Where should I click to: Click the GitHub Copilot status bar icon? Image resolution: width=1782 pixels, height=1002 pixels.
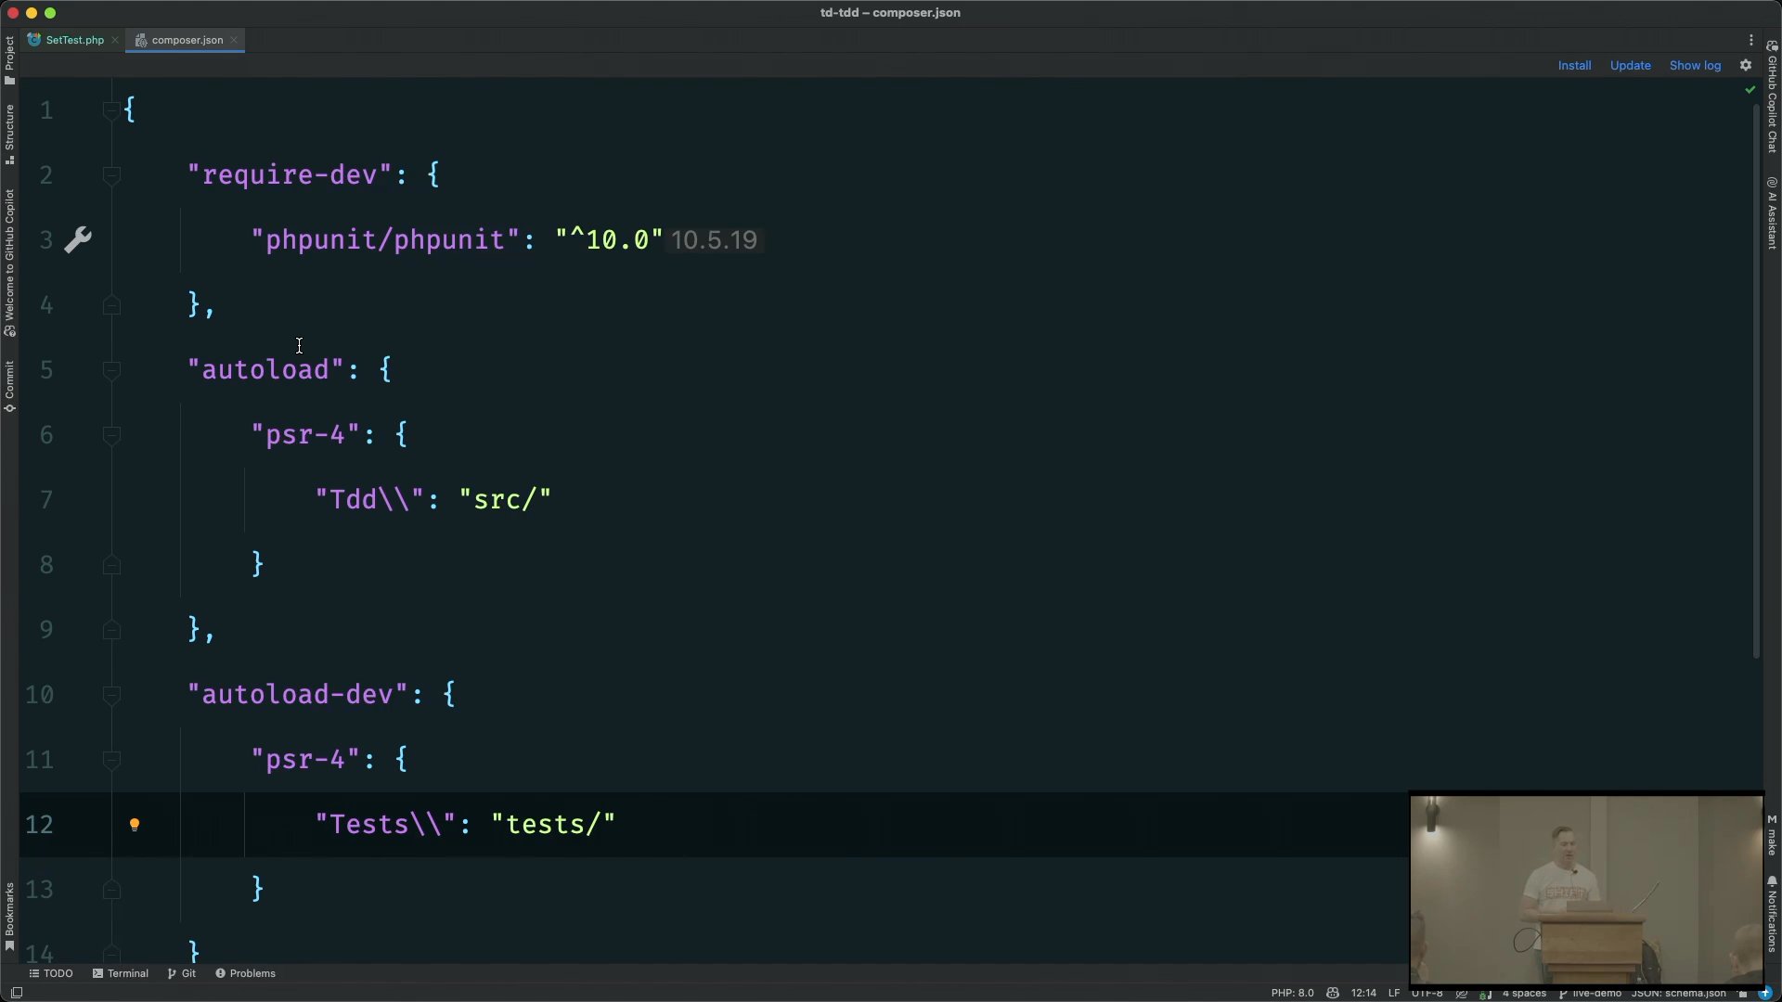pos(1333,993)
